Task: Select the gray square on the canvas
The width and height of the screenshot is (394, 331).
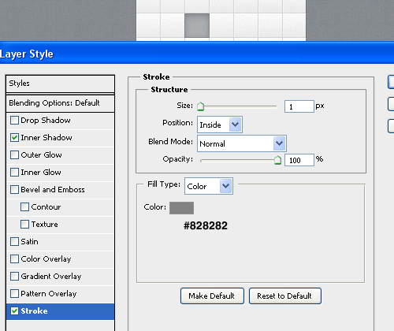Action: coord(197,26)
